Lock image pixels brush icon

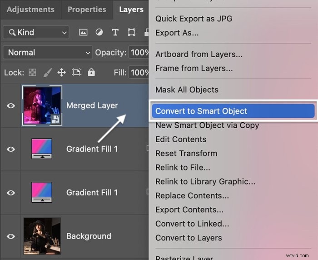click(48, 72)
